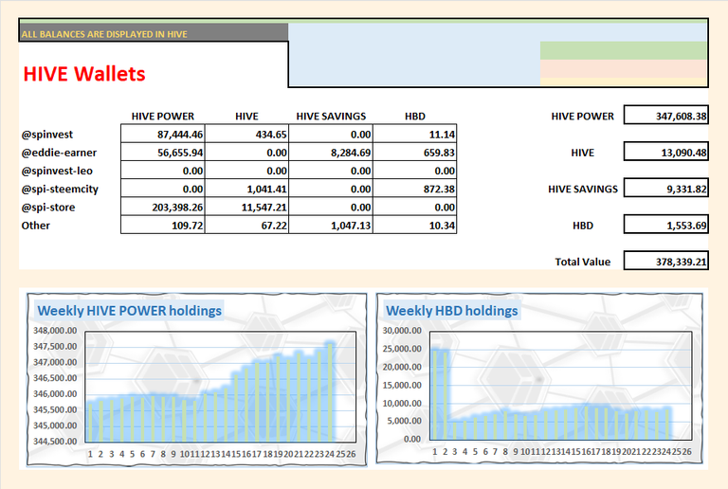
Task: Select the 'Other' row label
Action: 35,226
